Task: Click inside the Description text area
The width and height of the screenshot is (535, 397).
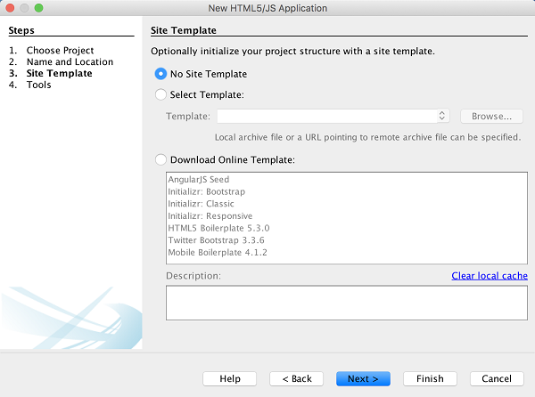Action: click(346, 303)
